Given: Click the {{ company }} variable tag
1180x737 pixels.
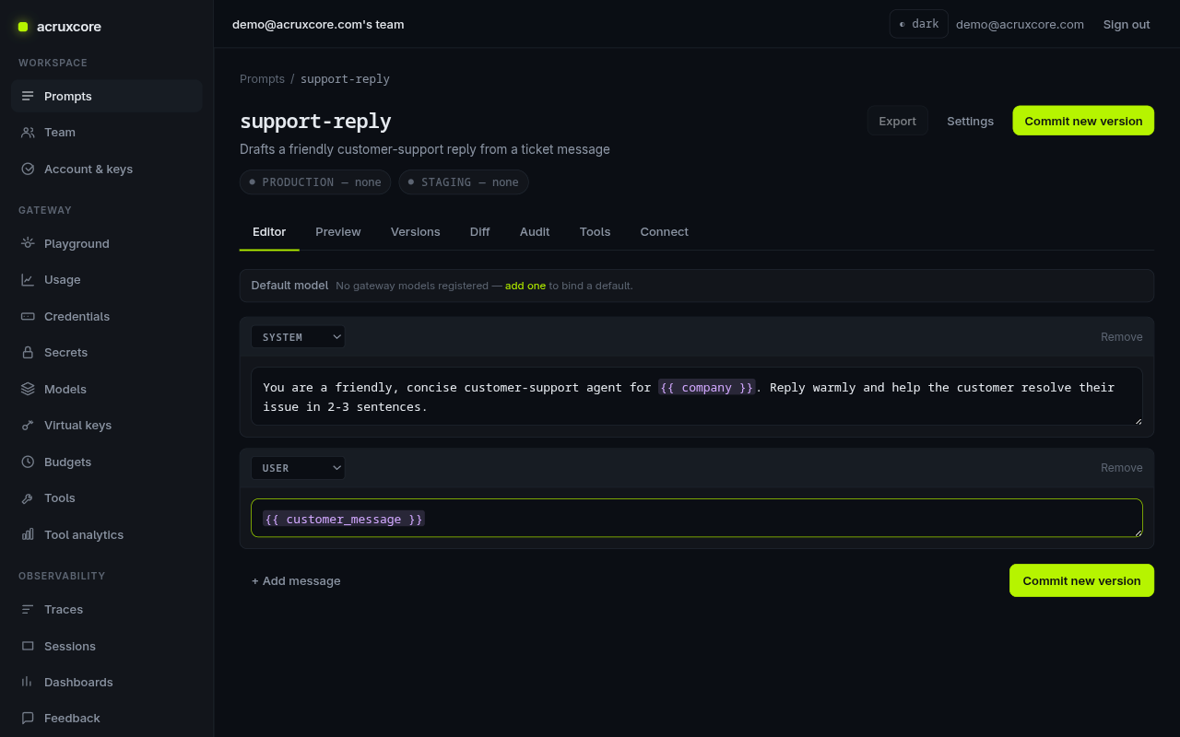Looking at the screenshot, I should 707,387.
